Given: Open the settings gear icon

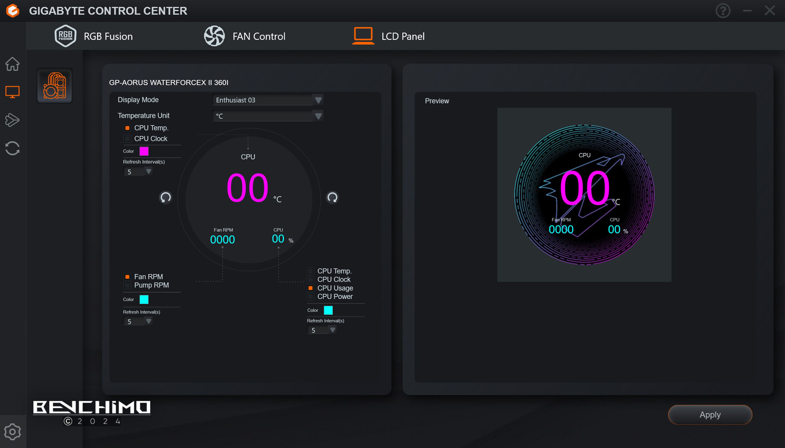Looking at the screenshot, I should [x=12, y=432].
